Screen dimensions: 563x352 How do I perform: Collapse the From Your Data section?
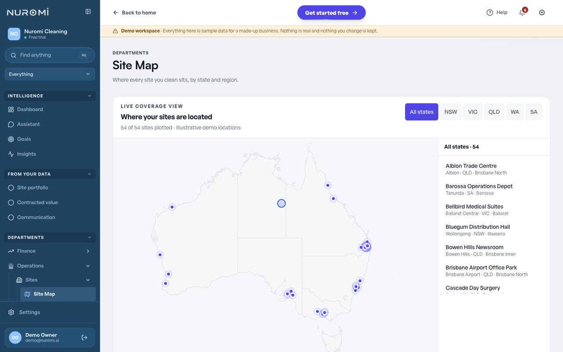[x=89, y=174]
